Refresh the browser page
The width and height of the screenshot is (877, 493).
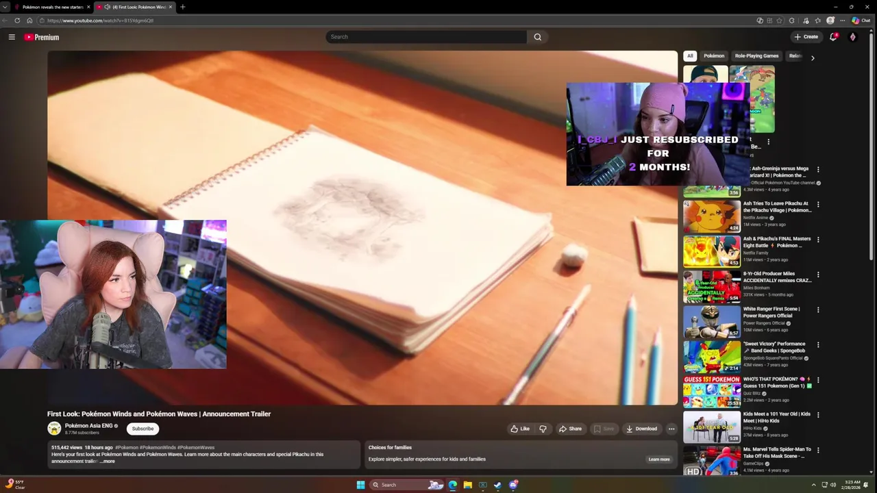[17, 21]
